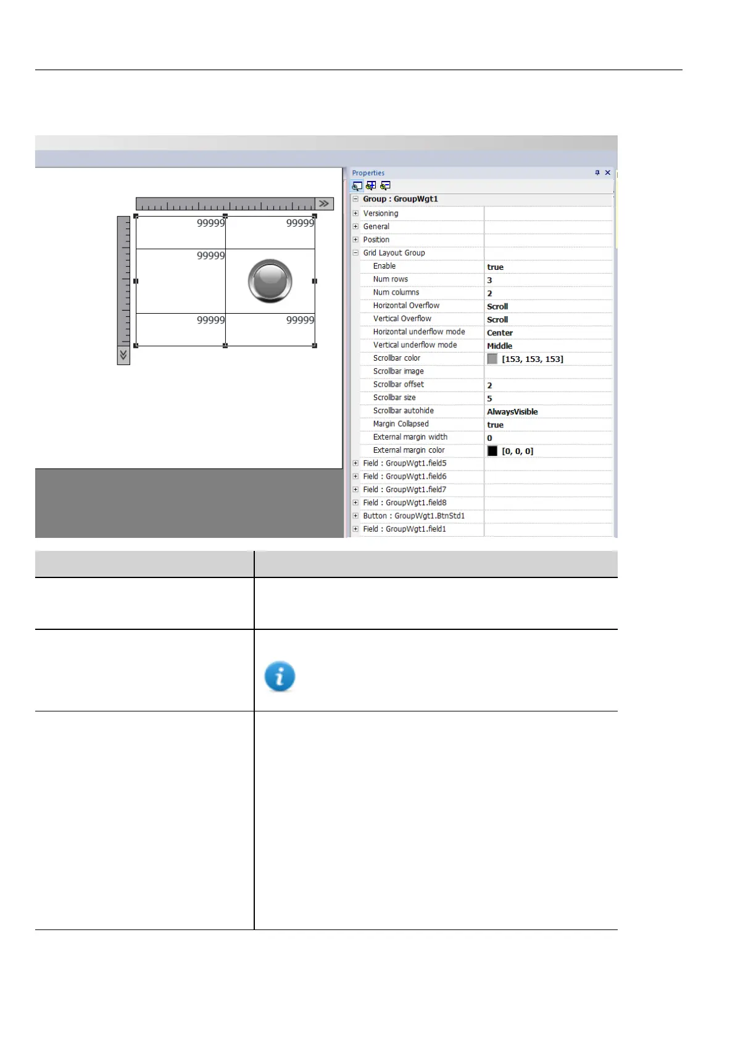Image resolution: width=735 pixels, height=1040 pixels.
Task: Select the bottom-right 99999 field
Action: (x=270, y=329)
